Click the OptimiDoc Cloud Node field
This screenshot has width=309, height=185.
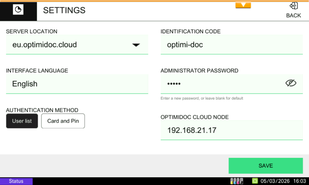(x=231, y=130)
